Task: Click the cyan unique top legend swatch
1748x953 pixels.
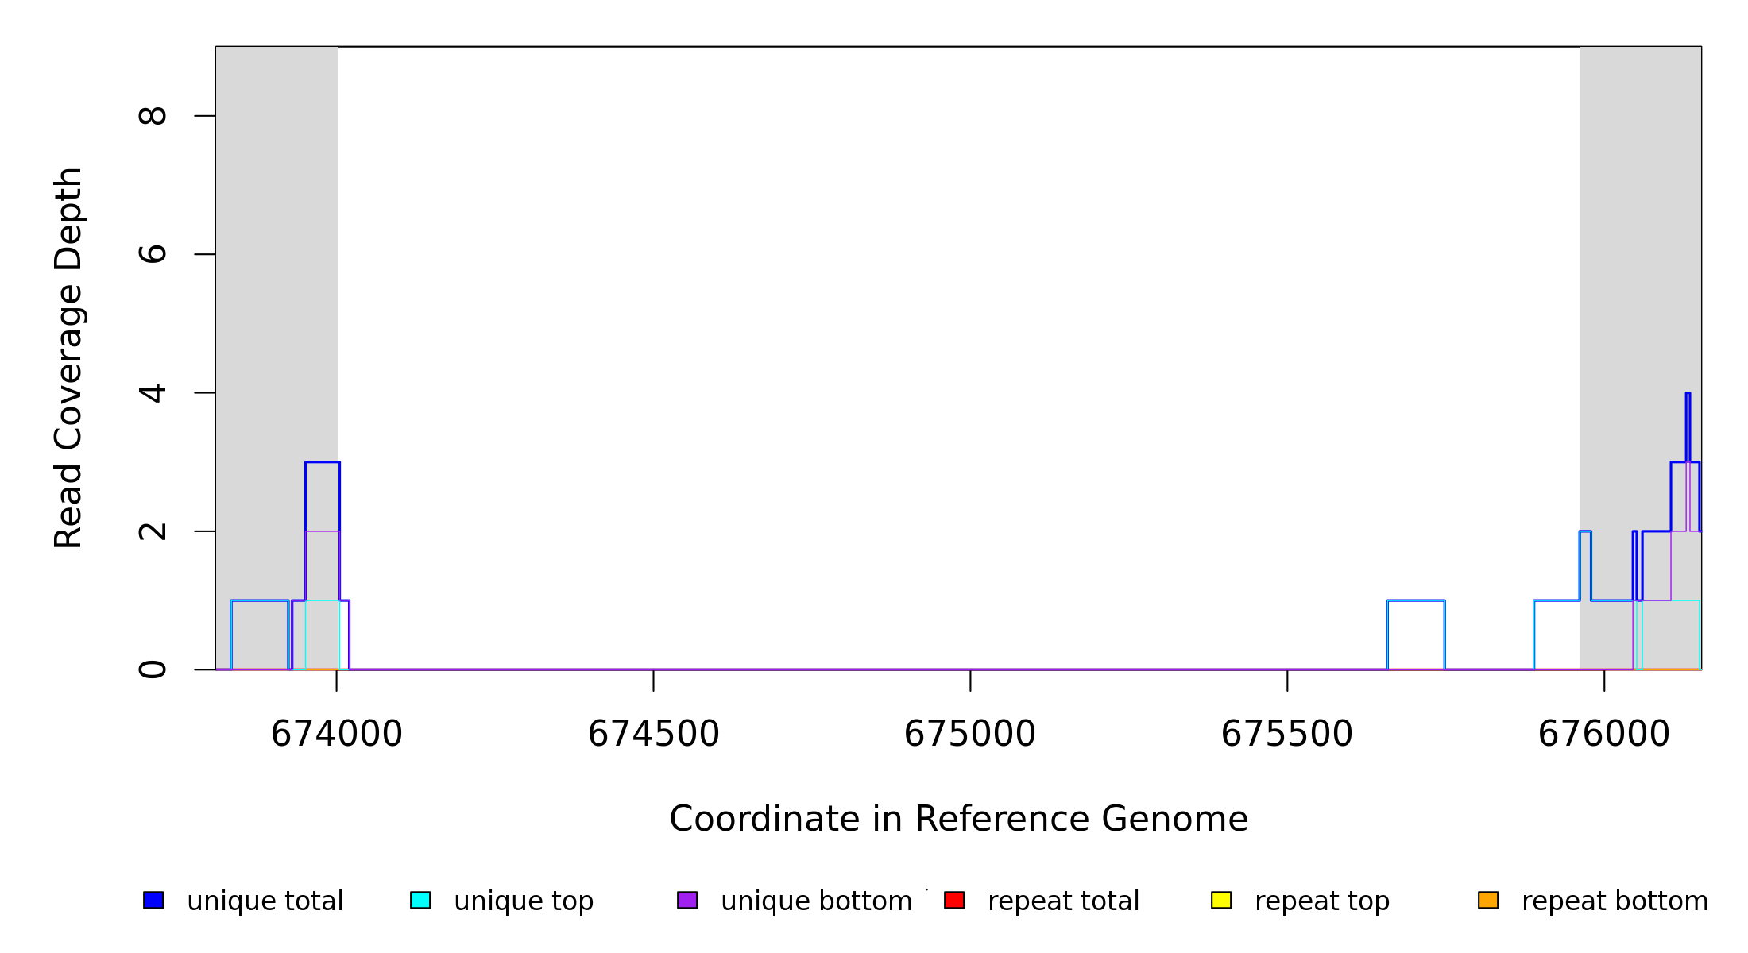Action: [x=420, y=900]
